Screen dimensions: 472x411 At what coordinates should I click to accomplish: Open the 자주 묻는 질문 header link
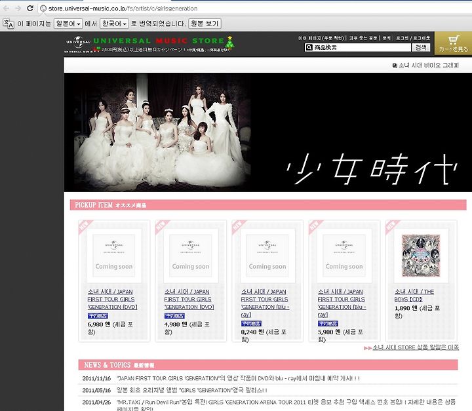(x=363, y=38)
